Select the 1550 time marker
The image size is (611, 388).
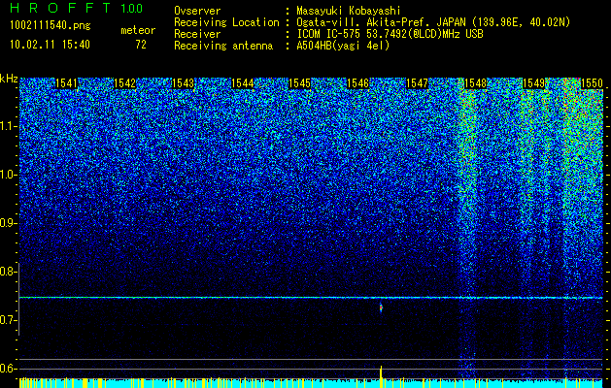[x=592, y=83]
